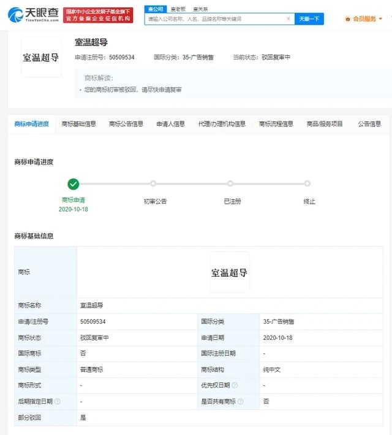The image size is (392, 435).
Task: Click the 天眼一下 search button
Action: (x=309, y=19)
